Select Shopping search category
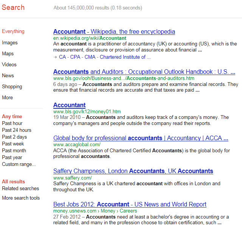This screenshot has width=242, height=225. (12, 87)
